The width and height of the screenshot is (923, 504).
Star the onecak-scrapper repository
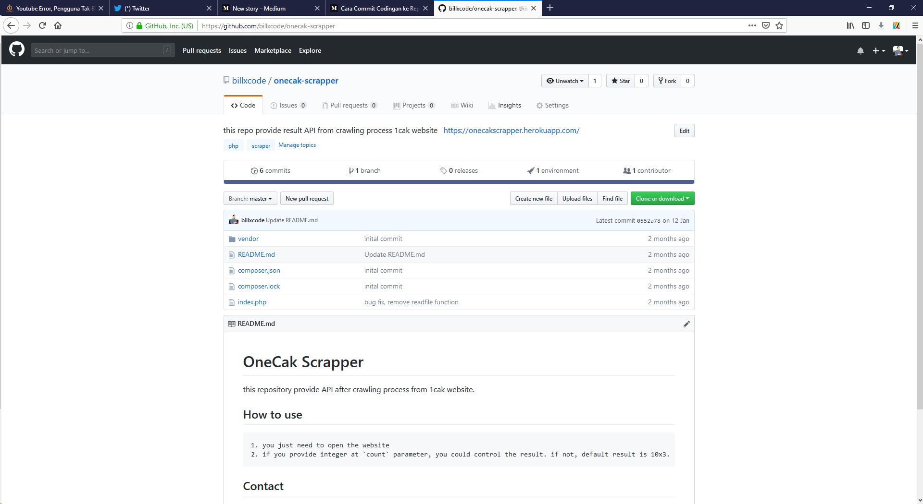(x=620, y=81)
